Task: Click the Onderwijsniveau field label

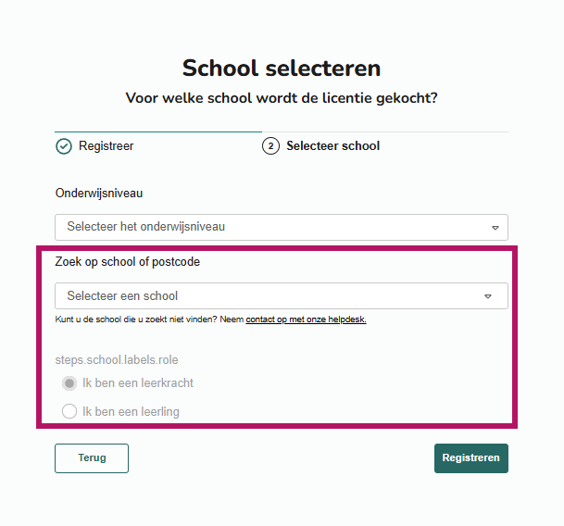Action: coord(99,194)
